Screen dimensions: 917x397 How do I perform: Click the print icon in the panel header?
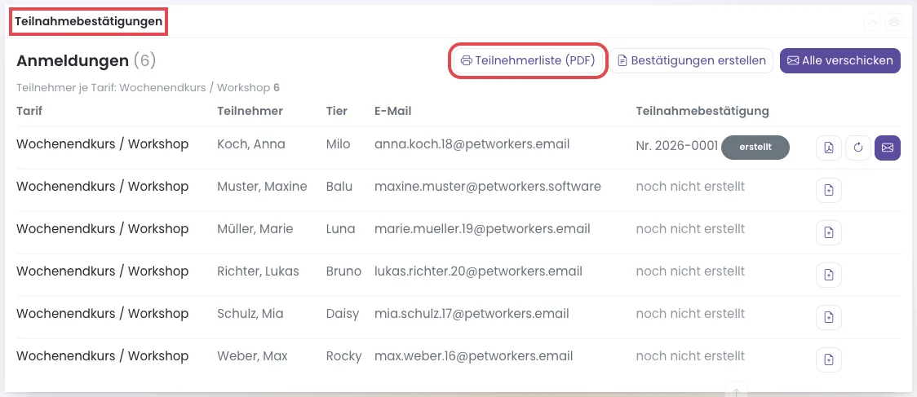893,22
